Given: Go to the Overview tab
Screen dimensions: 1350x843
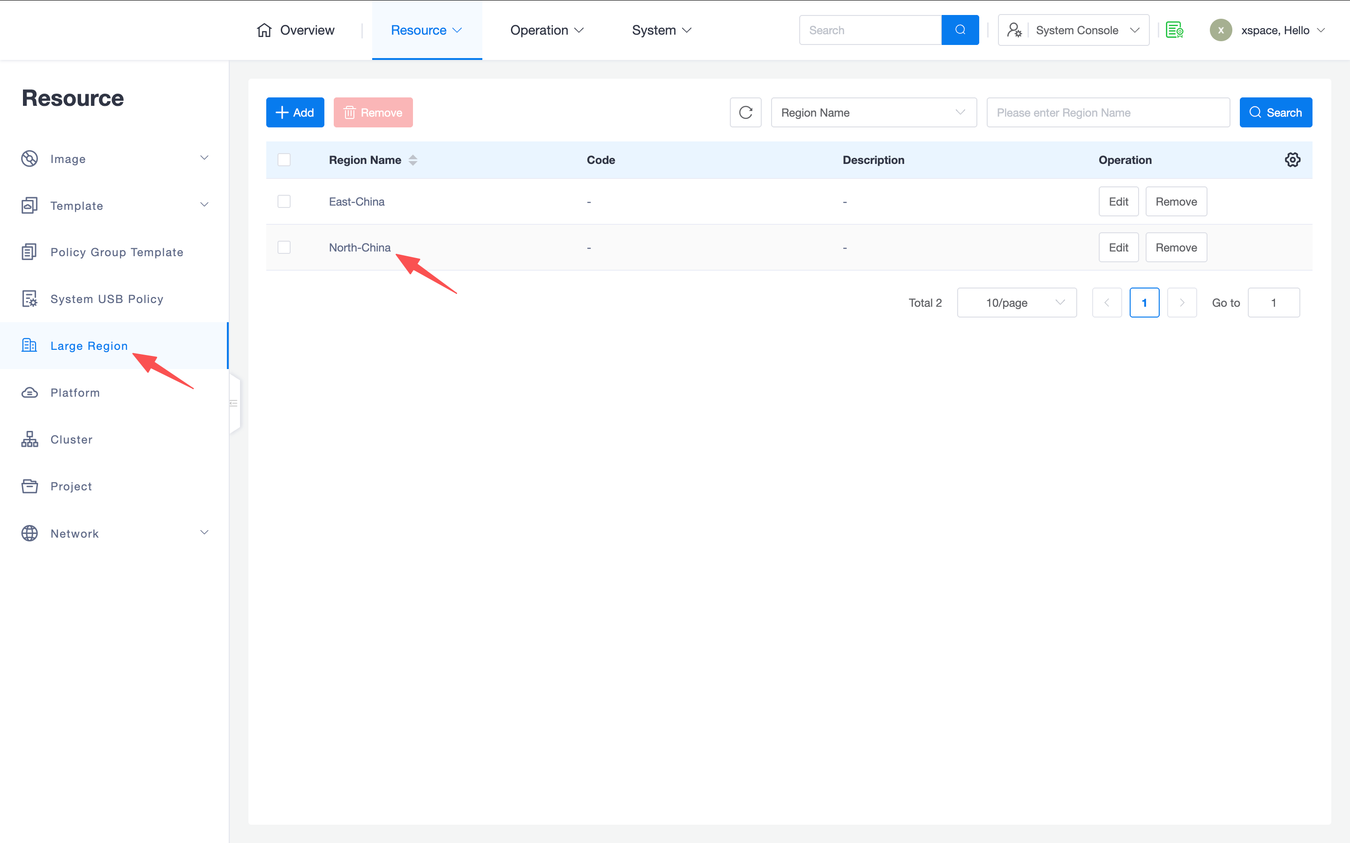Looking at the screenshot, I should point(296,30).
